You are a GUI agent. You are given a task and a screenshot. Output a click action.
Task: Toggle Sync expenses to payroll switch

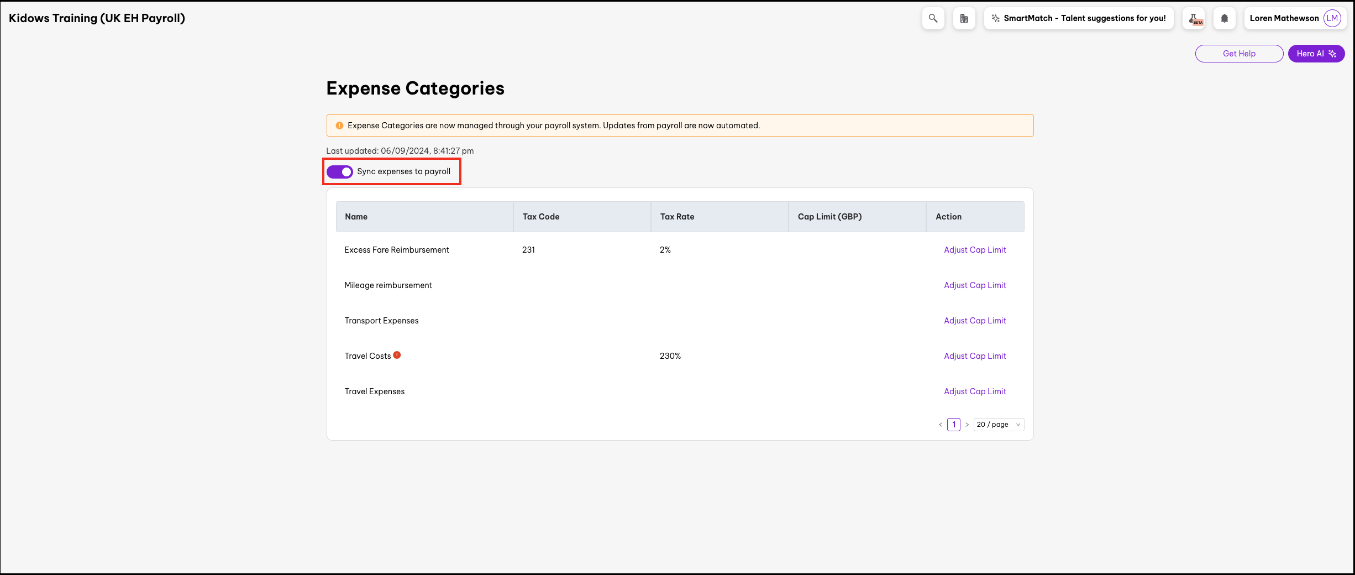pyautogui.click(x=339, y=172)
